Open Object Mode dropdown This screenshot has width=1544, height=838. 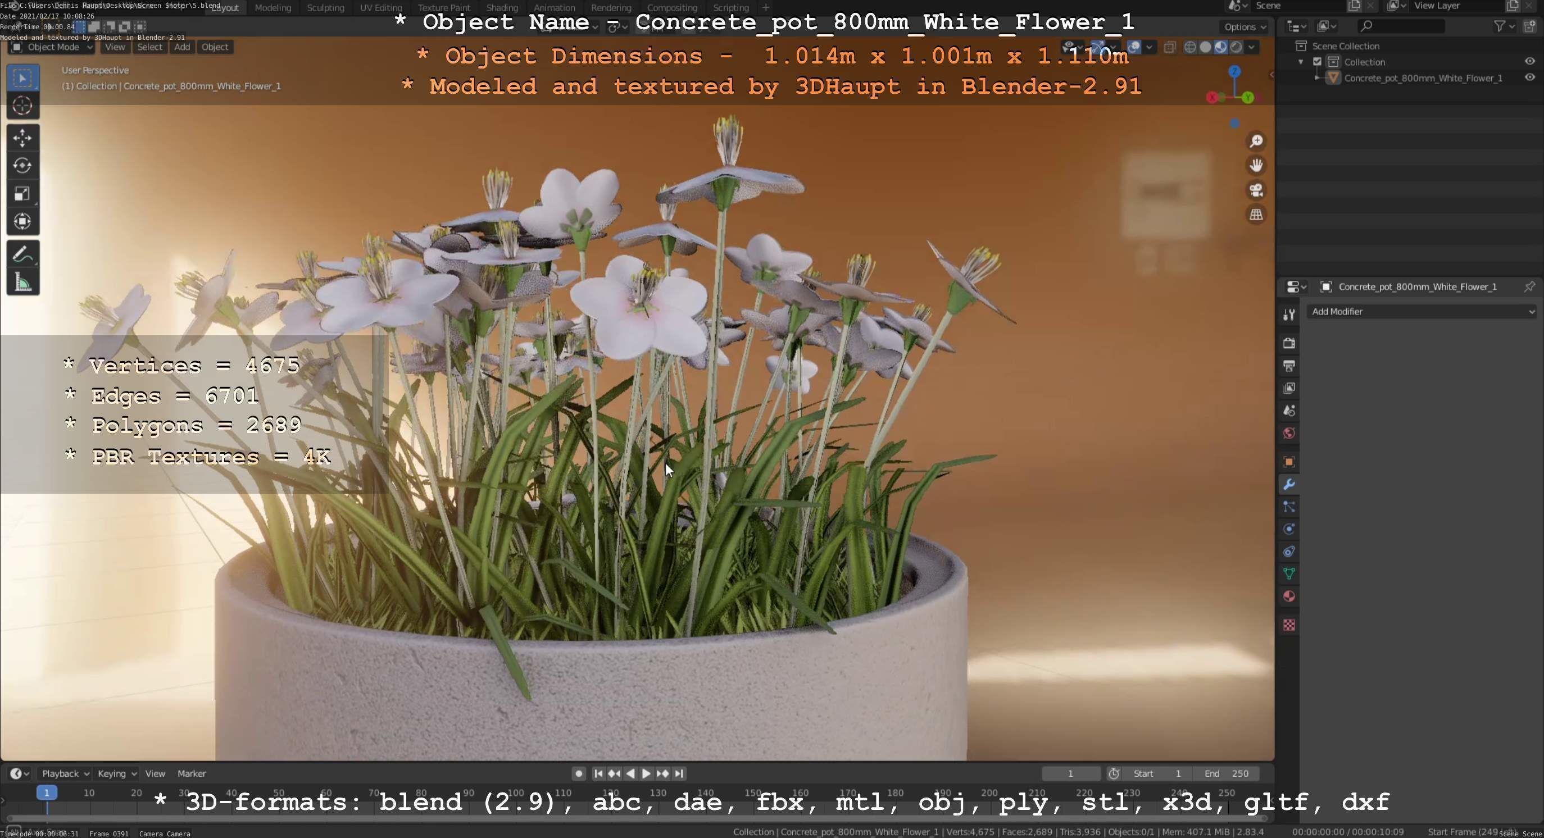pos(52,47)
